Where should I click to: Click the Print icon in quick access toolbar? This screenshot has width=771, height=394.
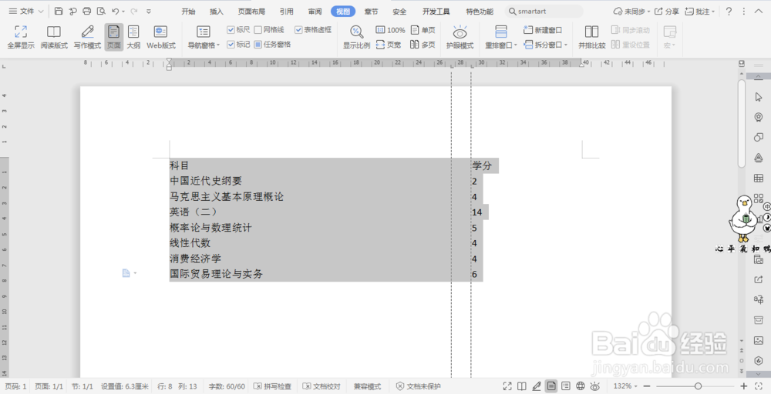click(x=87, y=11)
